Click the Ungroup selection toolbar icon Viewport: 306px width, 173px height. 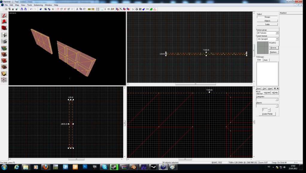pyautogui.click(x=49, y=9)
